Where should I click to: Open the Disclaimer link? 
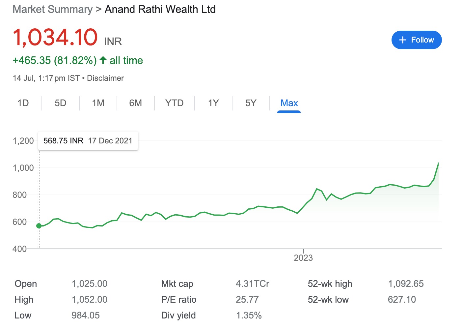[105, 78]
